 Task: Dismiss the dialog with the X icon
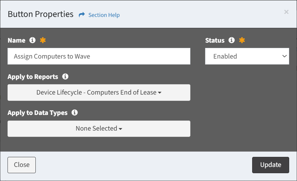[286, 12]
